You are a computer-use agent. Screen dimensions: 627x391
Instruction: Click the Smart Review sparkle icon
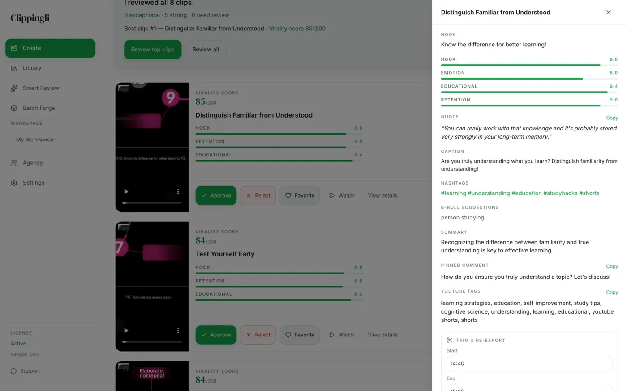pyautogui.click(x=14, y=88)
